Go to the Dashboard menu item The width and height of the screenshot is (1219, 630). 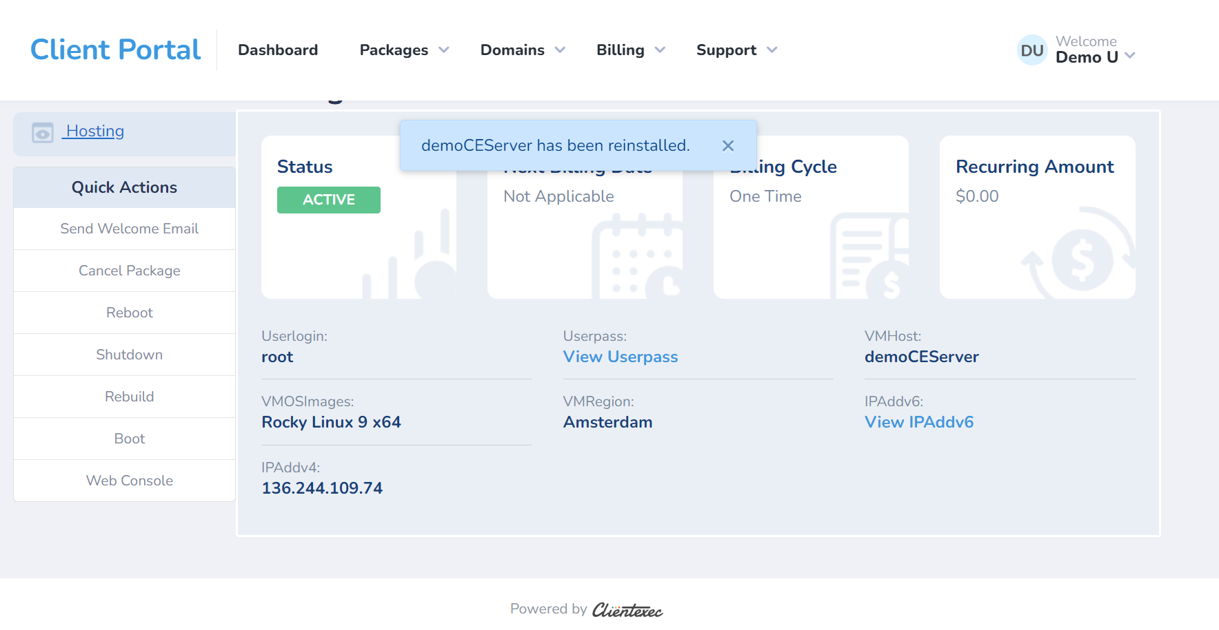click(278, 50)
